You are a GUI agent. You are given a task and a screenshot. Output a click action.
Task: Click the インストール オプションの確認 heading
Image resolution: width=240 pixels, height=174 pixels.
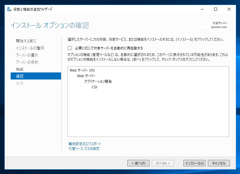click(x=50, y=25)
